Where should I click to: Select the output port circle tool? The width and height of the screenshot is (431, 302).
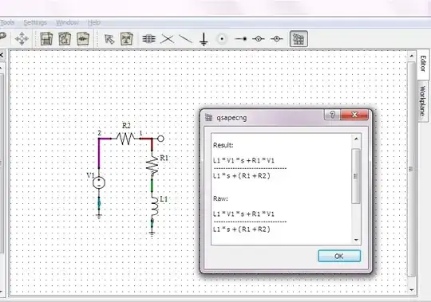pos(222,39)
